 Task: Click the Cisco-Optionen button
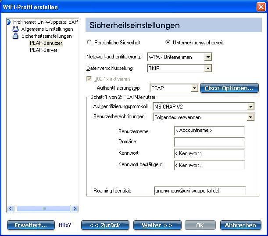click(229, 88)
